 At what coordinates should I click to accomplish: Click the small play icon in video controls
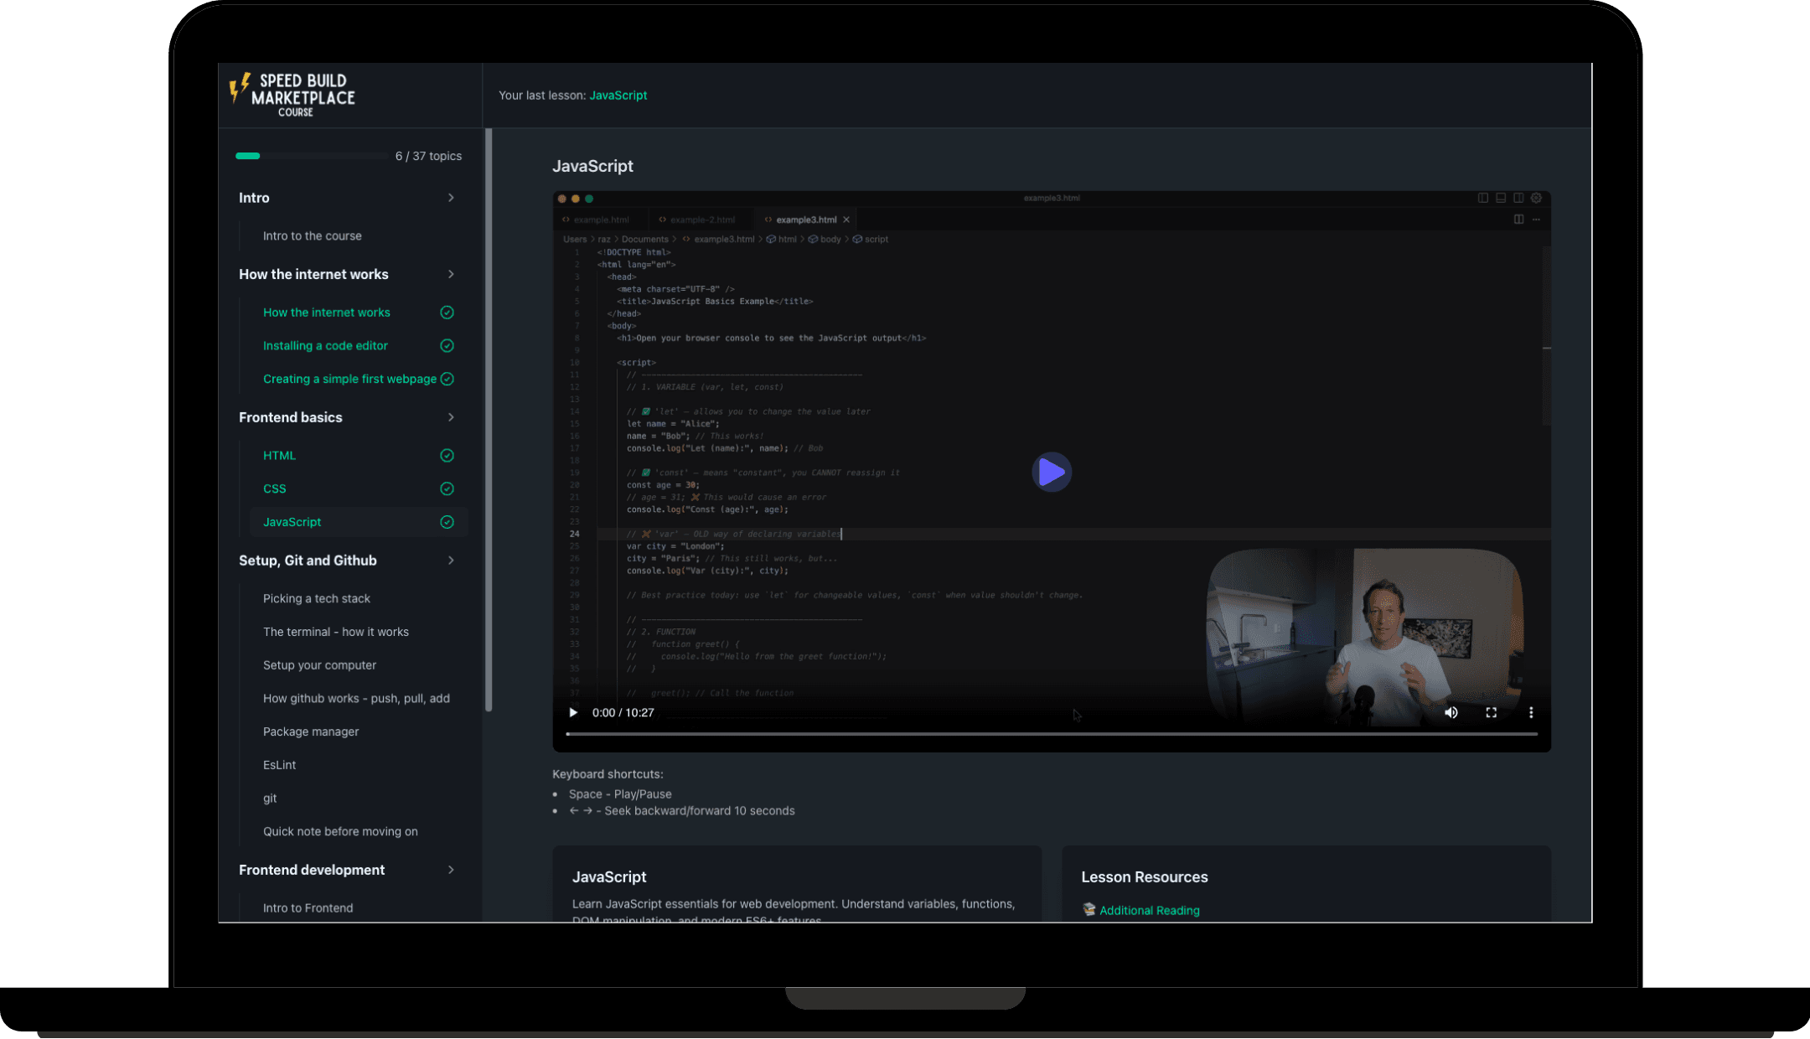(573, 713)
